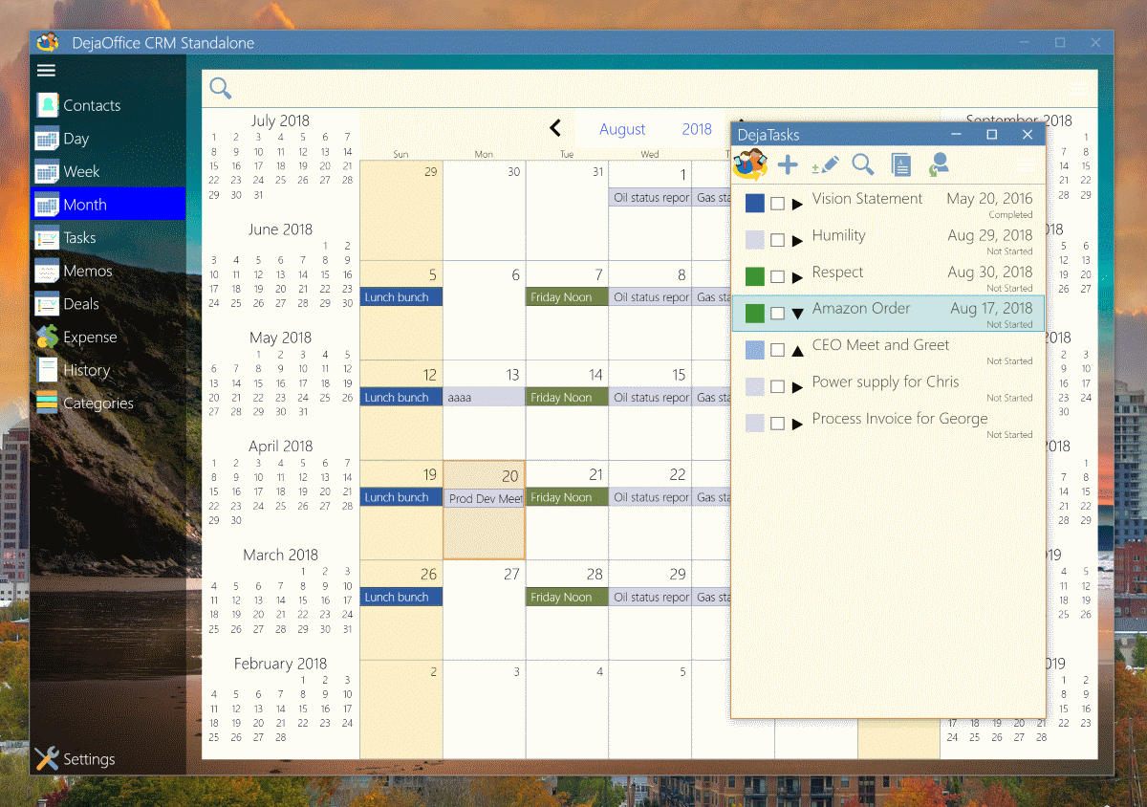Select the Humility task title
Image resolution: width=1147 pixels, height=807 pixels.
[839, 235]
